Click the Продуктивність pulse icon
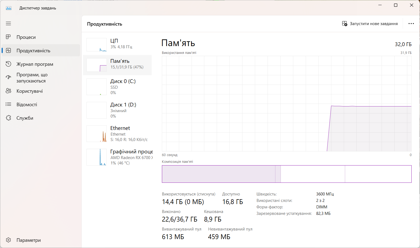This screenshot has height=248, width=420. pos(8,50)
